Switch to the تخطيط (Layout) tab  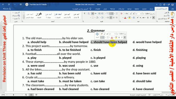click(x=137, y=9)
